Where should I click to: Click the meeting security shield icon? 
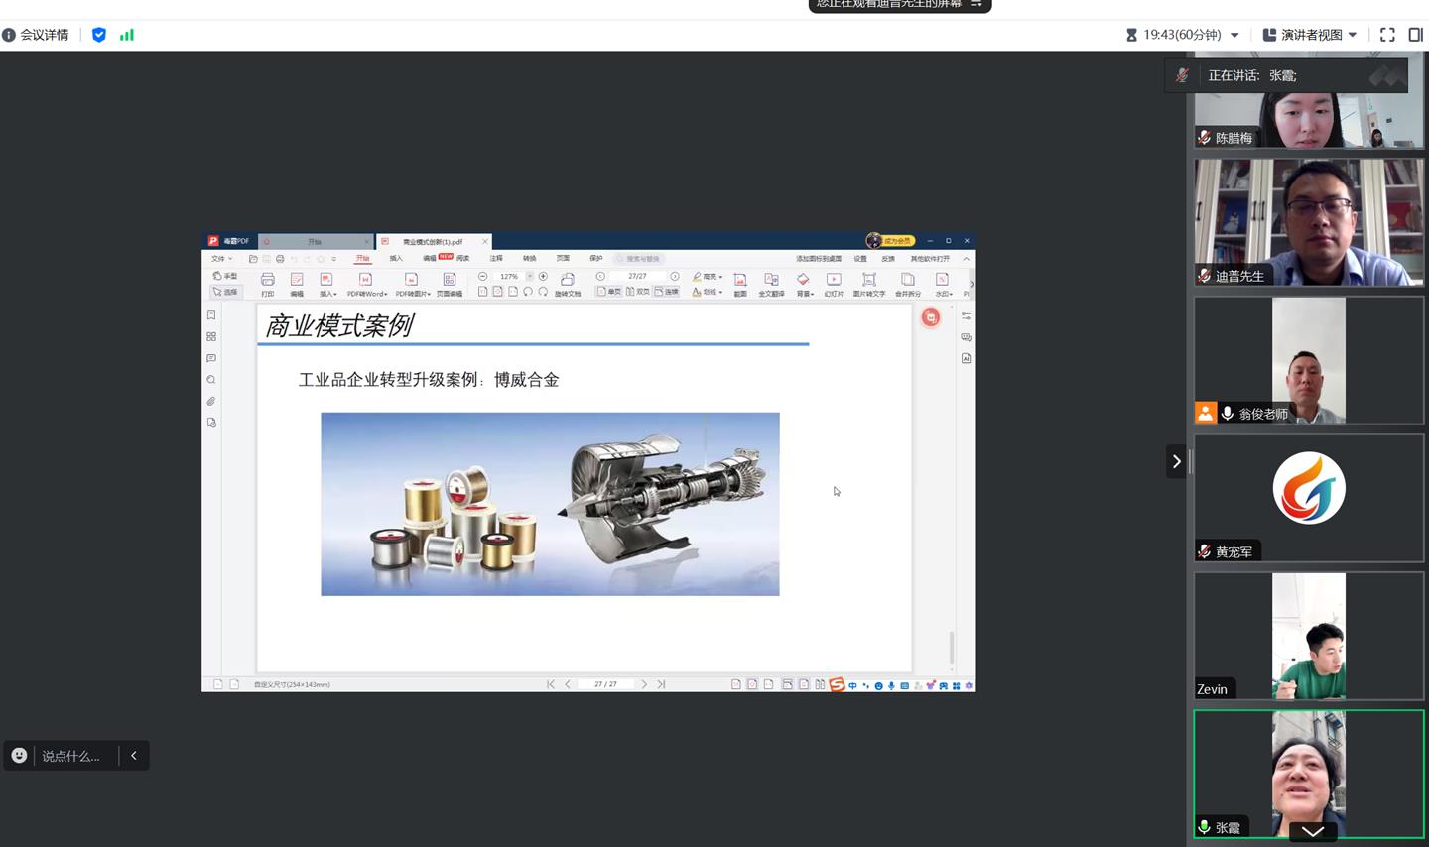tap(99, 35)
